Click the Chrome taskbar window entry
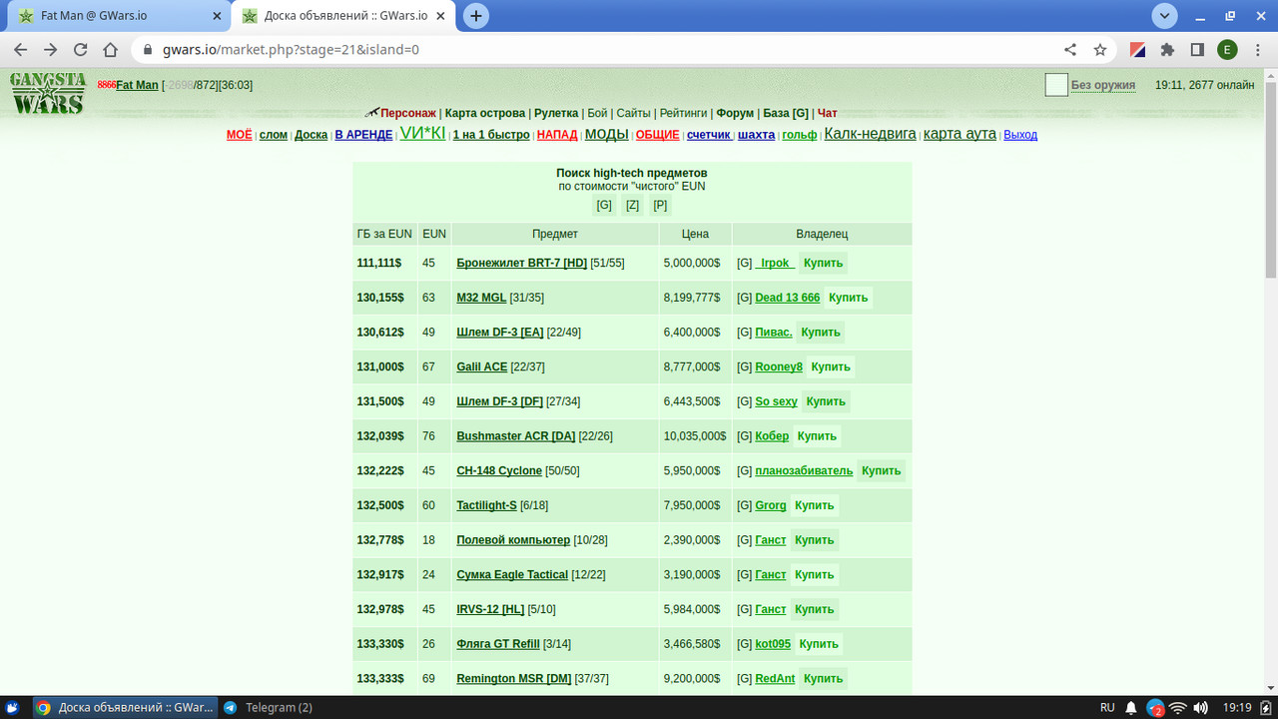Image resolution: width=1278 pixels, height=719 pixels. [125, 707]
